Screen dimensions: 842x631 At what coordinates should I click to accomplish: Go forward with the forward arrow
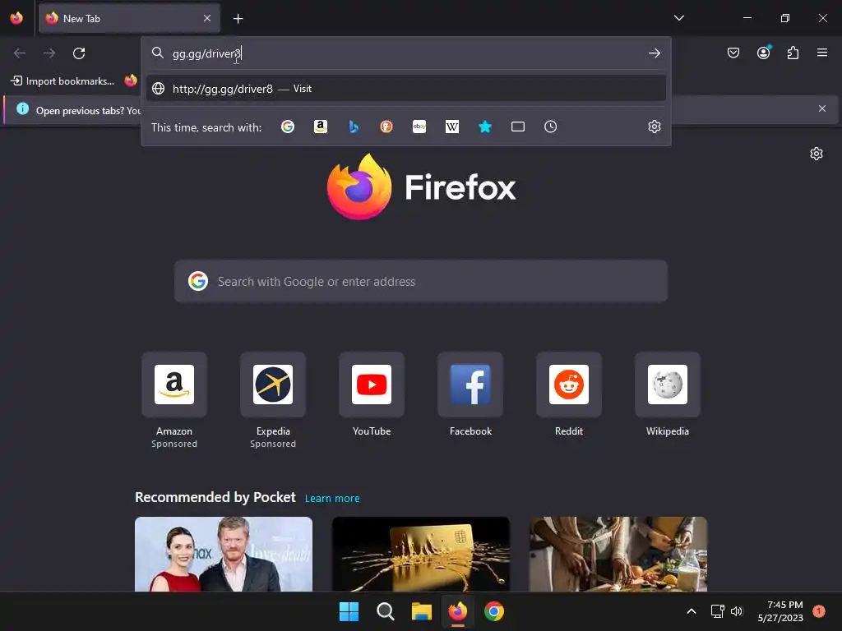point(49,53)
